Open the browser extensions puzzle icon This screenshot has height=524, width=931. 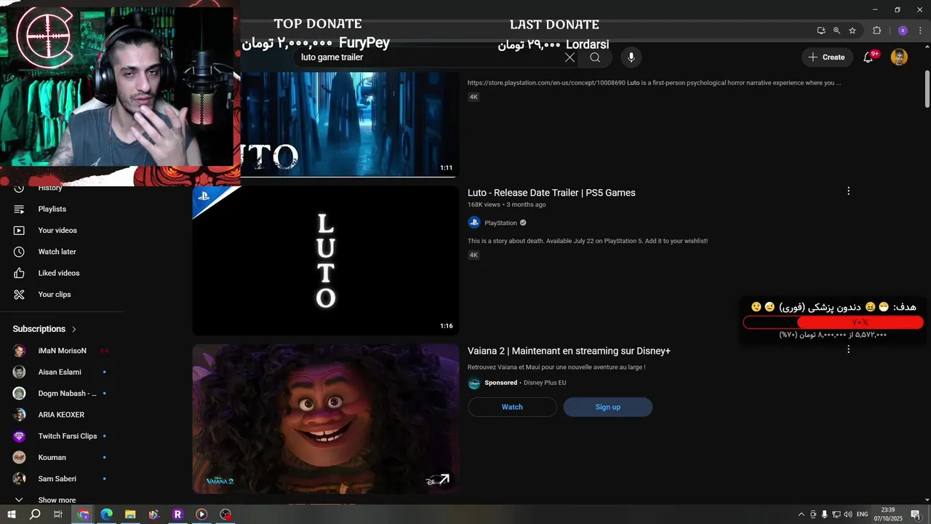[x=876, y=31]
